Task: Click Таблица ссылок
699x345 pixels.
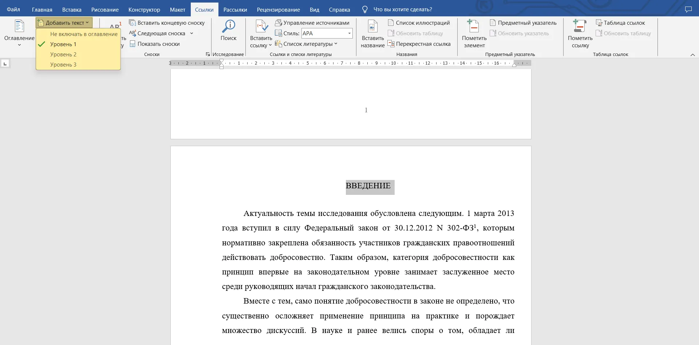Action: click(620, 23)
